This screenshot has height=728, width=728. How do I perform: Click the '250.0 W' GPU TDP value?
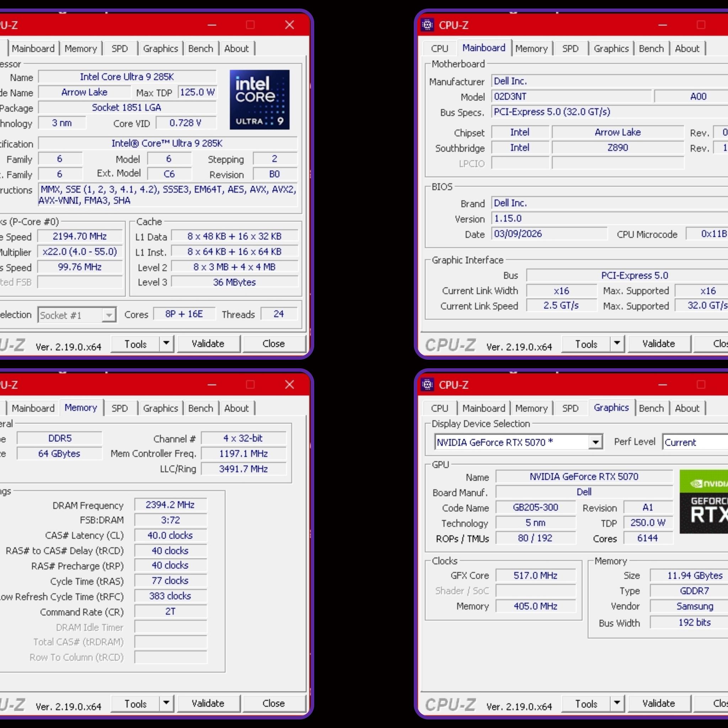tap(648, 523)
